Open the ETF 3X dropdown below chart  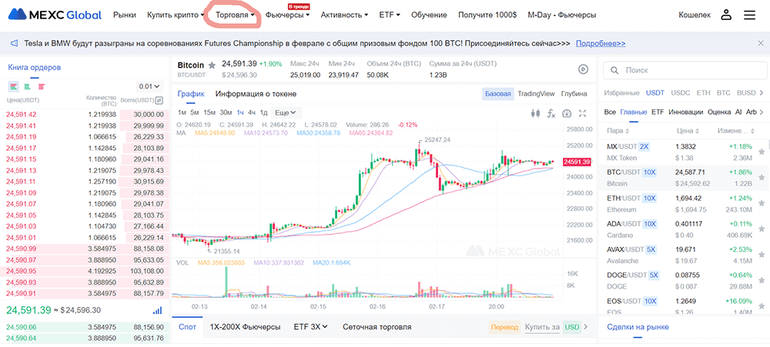coord(310,327)
